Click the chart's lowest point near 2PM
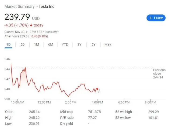Viewport: 172px width, 127px height. pyautogui.click(x=69, y=97)
